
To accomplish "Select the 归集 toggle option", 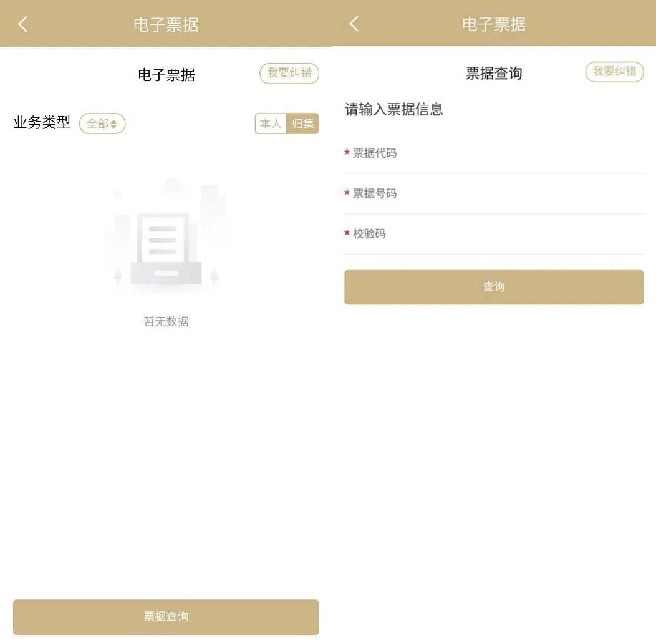I will 303,124.
